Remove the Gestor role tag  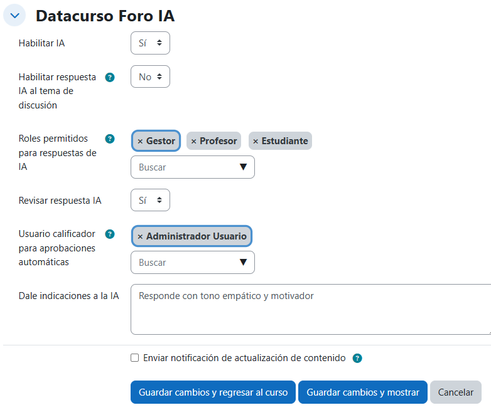point(156,141)
